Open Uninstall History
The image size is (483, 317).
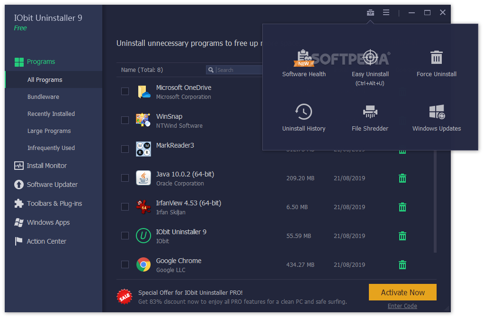pos(304,118)
